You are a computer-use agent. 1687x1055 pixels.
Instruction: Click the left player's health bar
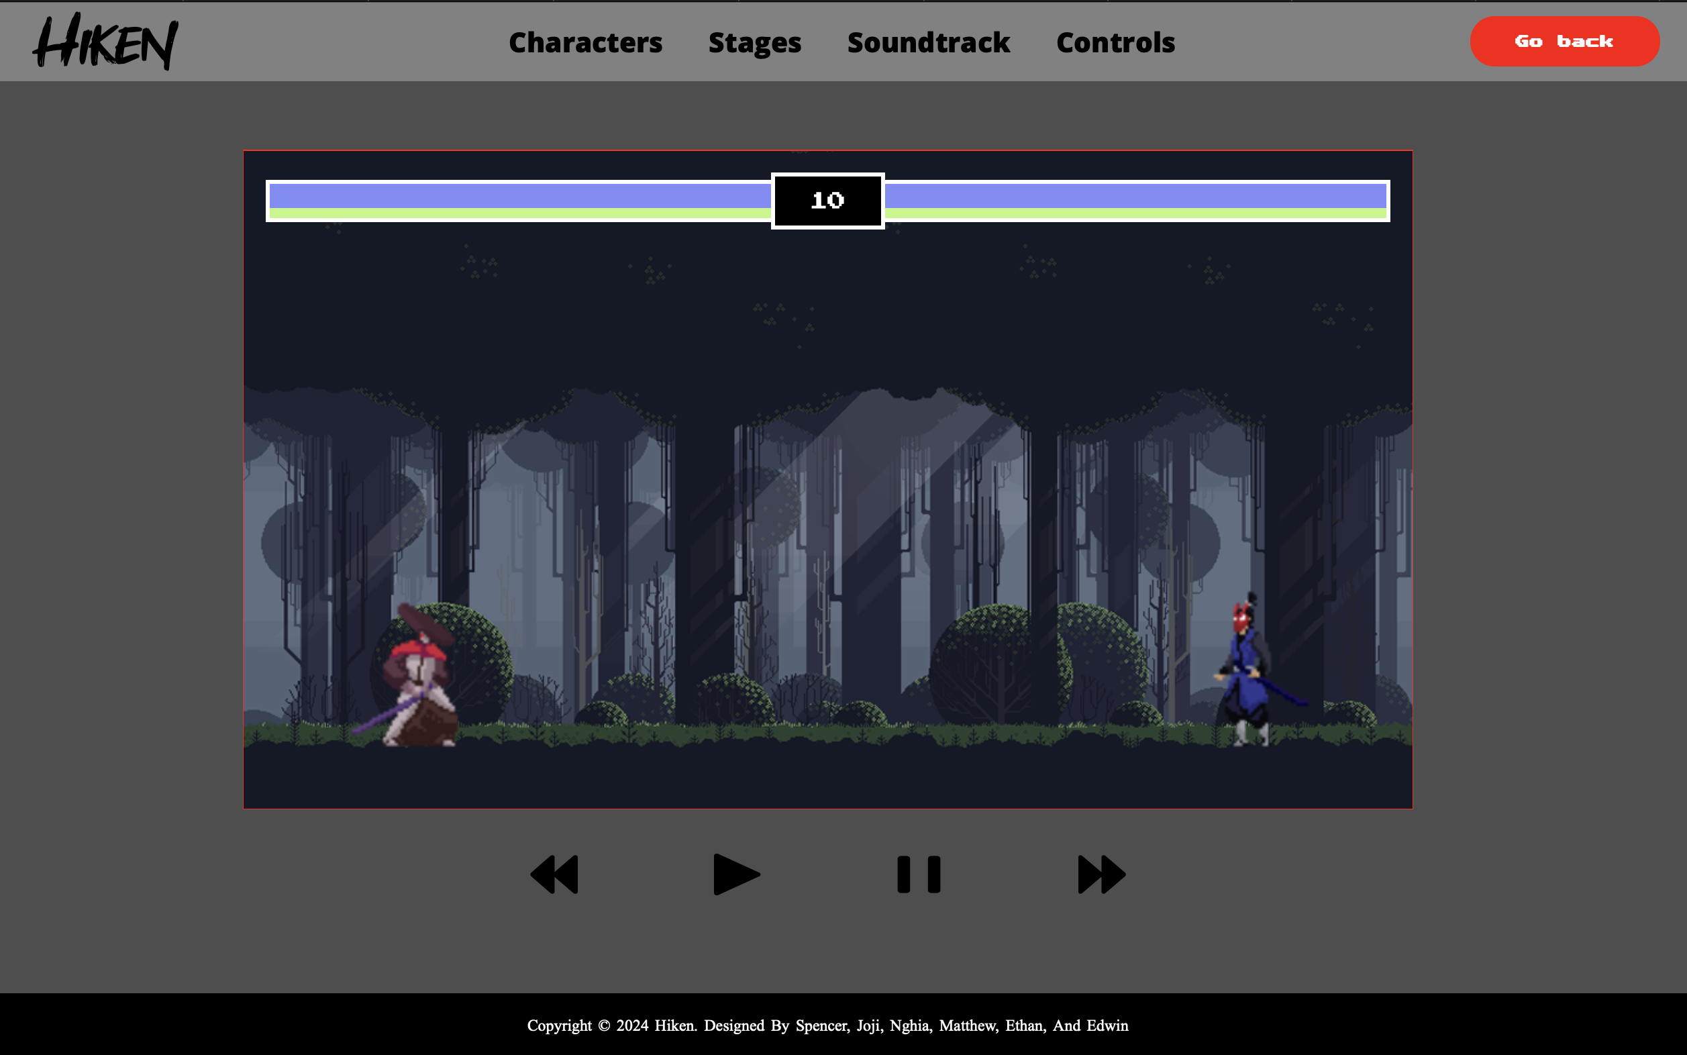[x=519, y=201]
